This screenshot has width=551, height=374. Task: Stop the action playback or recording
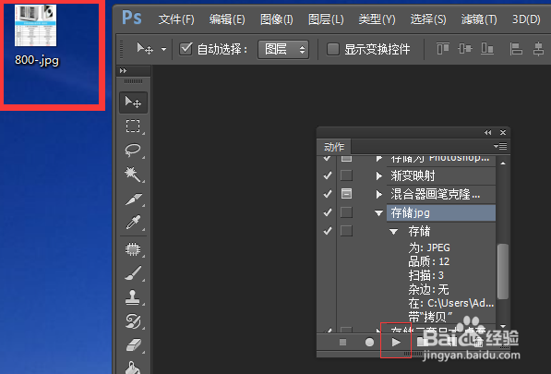[343, 342]
